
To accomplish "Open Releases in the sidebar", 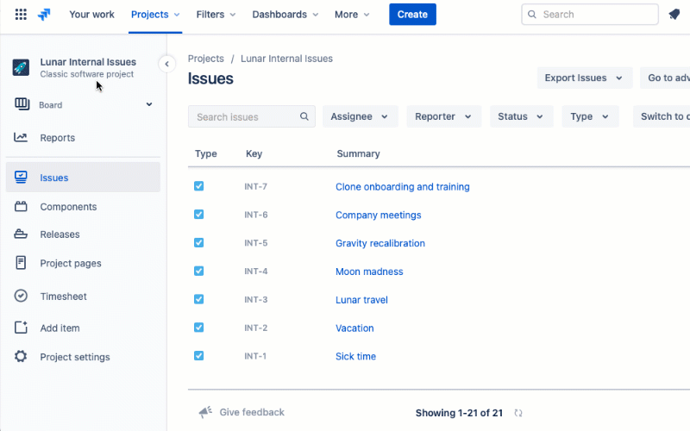I will coord(60,234).
